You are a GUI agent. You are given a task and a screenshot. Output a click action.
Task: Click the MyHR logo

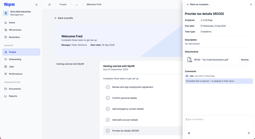pos(9,5)
